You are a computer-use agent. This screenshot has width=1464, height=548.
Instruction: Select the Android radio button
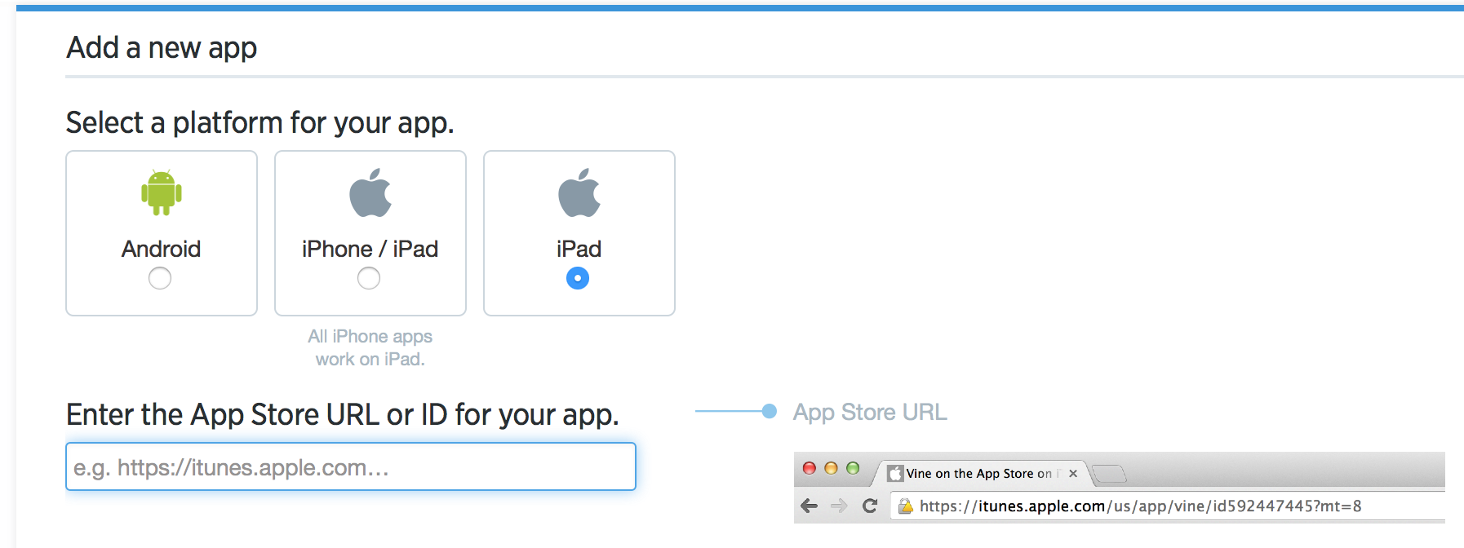(160, 278)
